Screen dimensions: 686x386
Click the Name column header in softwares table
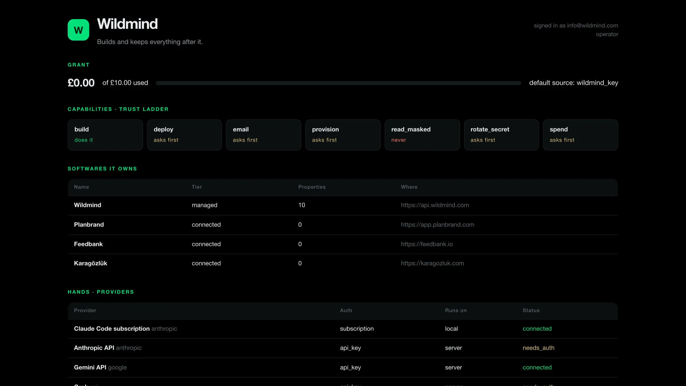point(81,187)
